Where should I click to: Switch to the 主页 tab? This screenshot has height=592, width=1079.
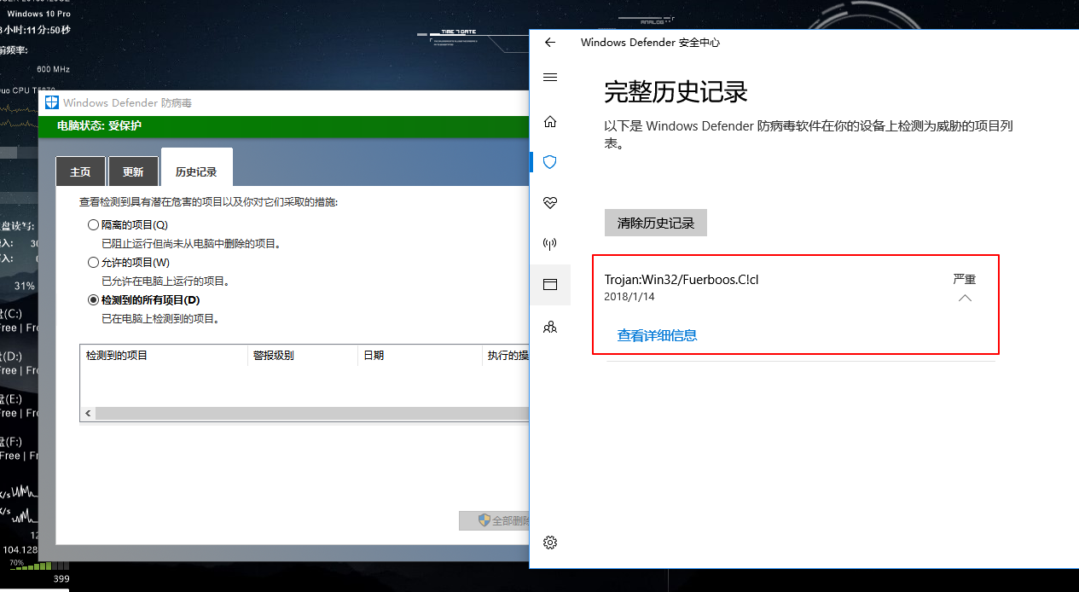pyautogui.click(x=80, y=171)
